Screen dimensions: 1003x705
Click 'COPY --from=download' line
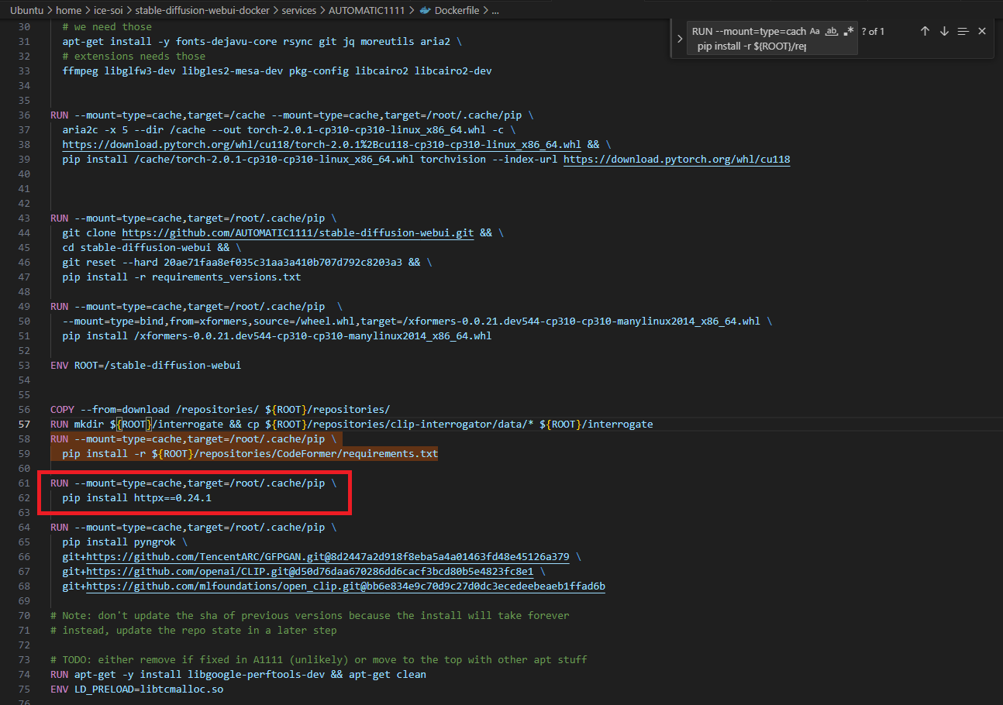220,410
